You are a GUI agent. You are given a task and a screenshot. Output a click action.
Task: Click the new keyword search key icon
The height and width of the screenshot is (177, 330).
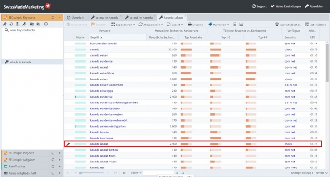click(5, 24)
